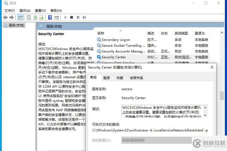Click the Security Center display name value
This screenshot has height=151, width=227.
133,98
